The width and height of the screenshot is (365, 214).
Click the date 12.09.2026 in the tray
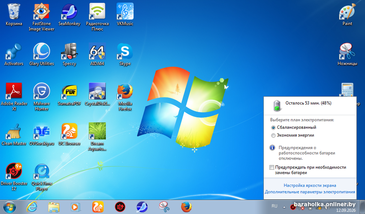pyautogui.click(x=346, y=210)
